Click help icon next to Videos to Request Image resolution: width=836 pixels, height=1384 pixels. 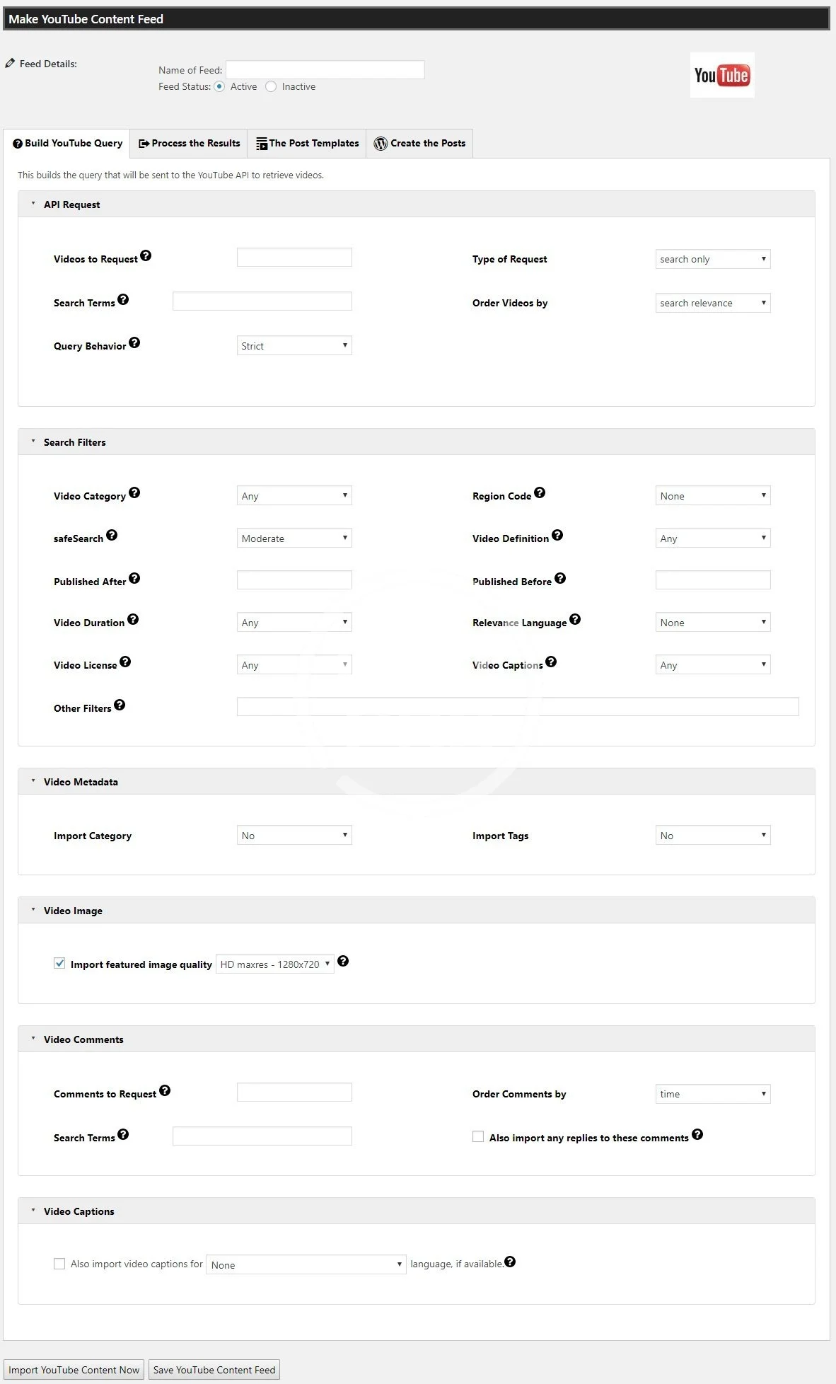click(x=146, y=256)
